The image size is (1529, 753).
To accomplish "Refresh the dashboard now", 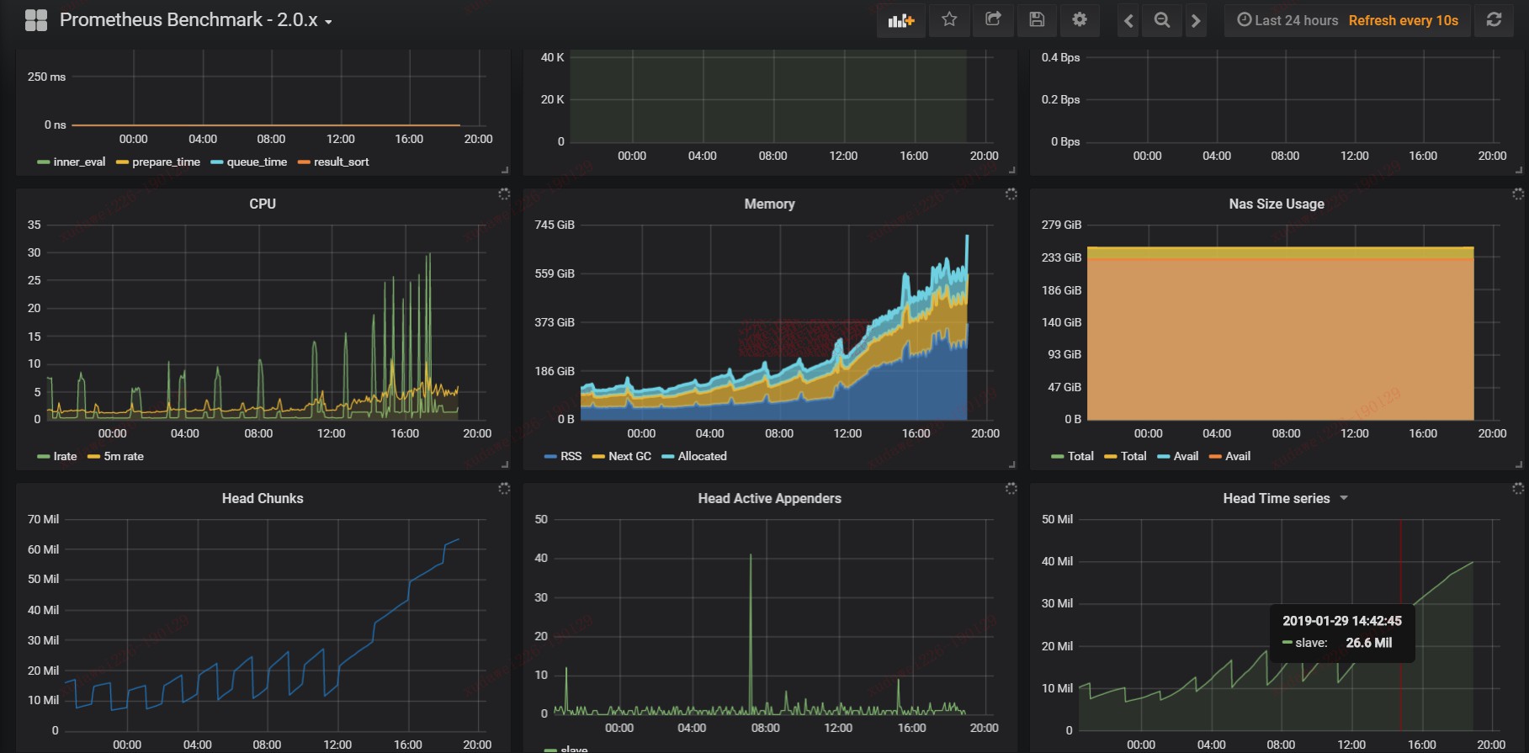I will (1494, 19).
